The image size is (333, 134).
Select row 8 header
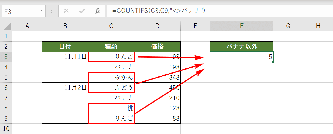click(6, 108)
